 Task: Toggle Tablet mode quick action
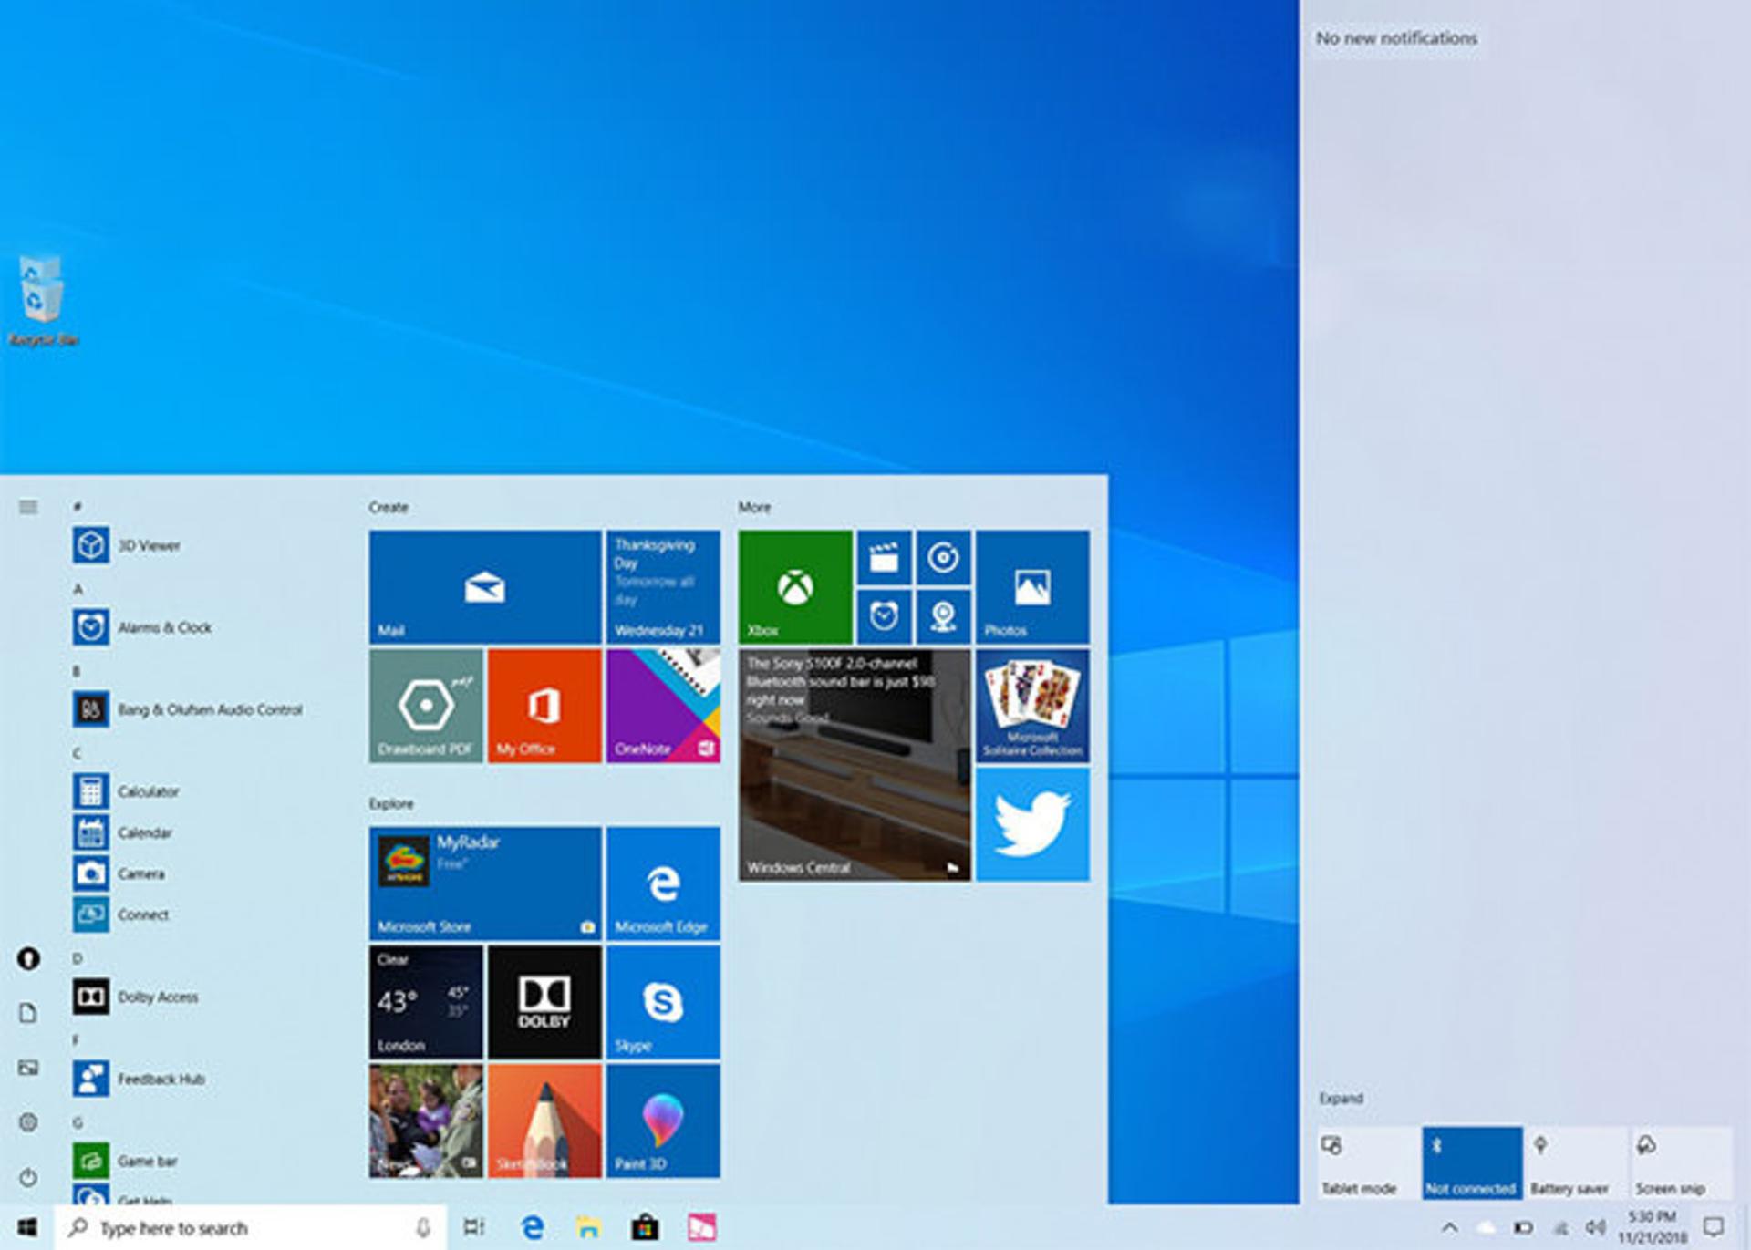coord(1368,1162)
